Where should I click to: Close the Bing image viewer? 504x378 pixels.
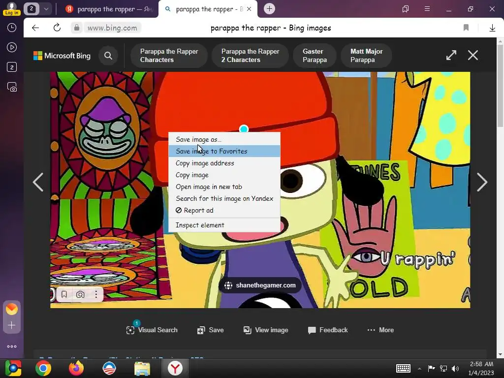click(473, 55)
